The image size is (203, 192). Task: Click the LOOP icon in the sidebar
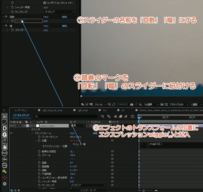(x=5, y=165)
